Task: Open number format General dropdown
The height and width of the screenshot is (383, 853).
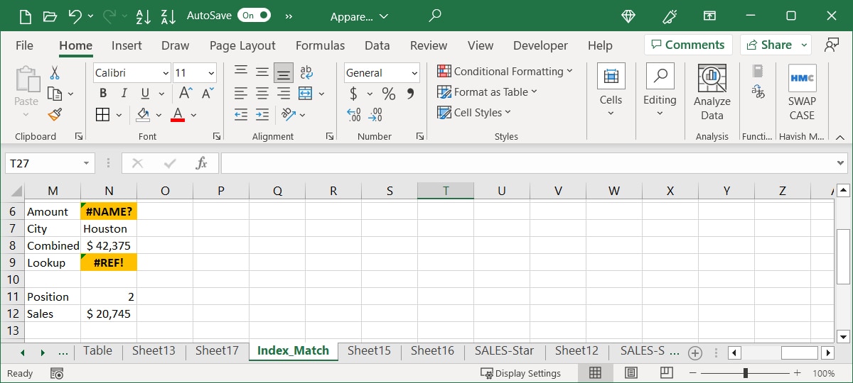Action: (x=414, y=73)
